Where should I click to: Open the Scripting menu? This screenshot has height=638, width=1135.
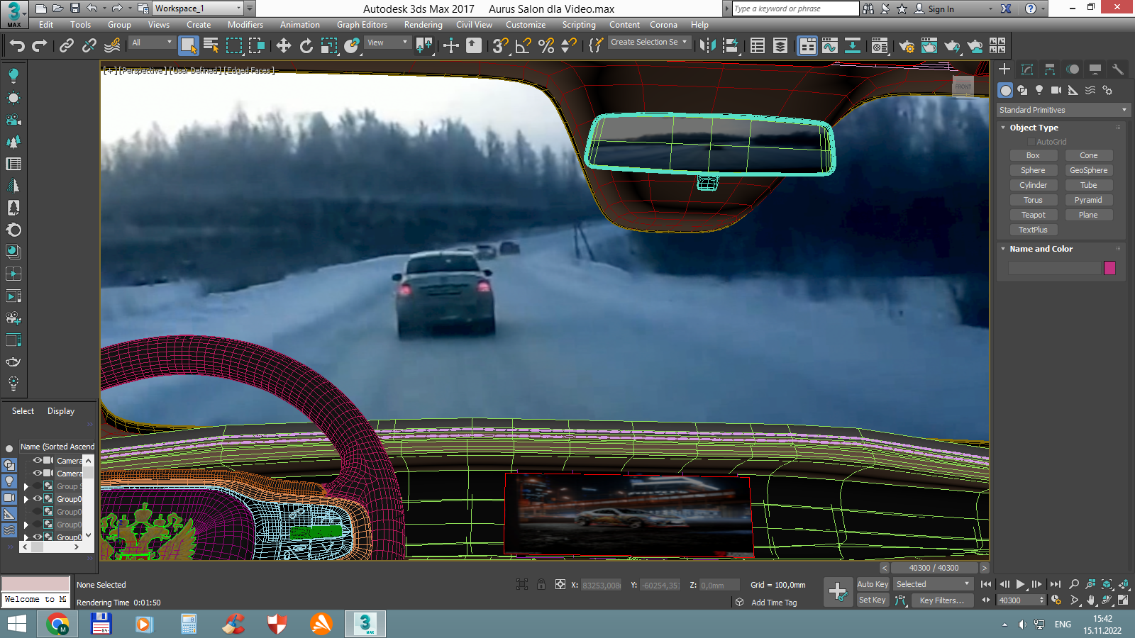(579, 25)
